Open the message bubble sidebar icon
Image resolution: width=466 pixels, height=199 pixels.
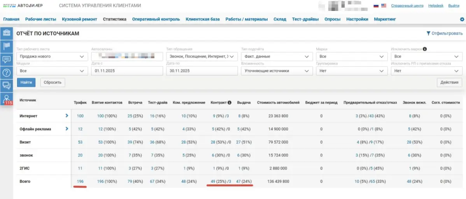pos(6,60)
